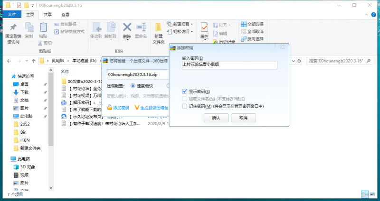The height and width of the screenshot is (201, 380).
Task: Uncheck the 显示密码 checkbox
Action: (x=185, y=91)
